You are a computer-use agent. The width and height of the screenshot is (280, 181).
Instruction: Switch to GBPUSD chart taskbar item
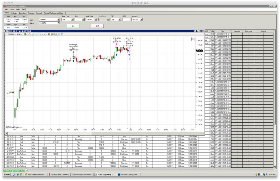tap(82, 174)
